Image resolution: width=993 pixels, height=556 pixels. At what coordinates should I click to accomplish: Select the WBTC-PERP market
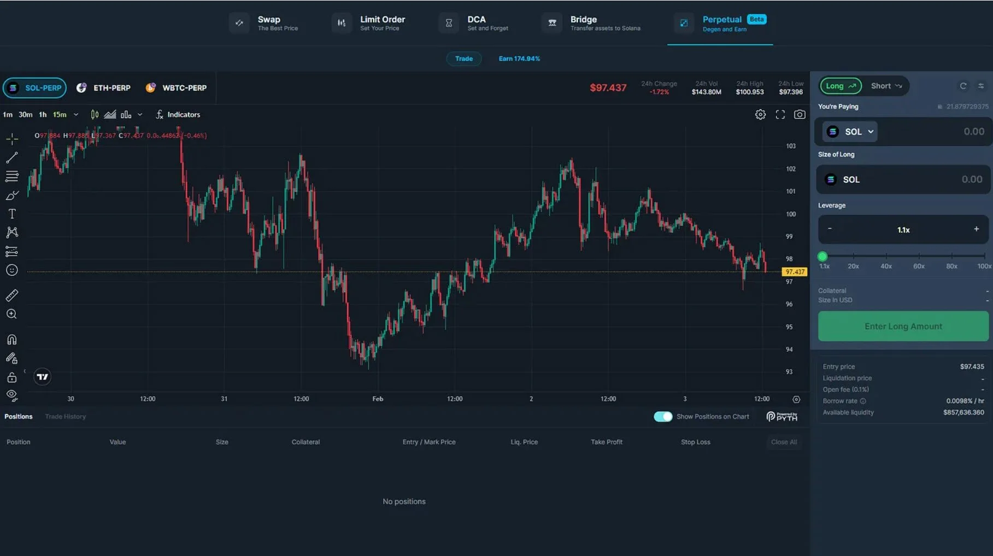pyautogui.click(x=176, y=87)
